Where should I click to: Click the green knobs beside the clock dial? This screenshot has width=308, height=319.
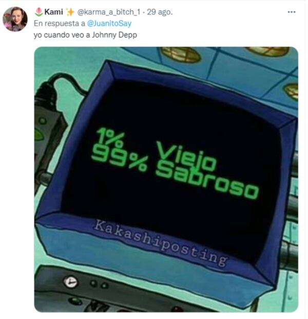pyautogui.click(x=99, y=284)
